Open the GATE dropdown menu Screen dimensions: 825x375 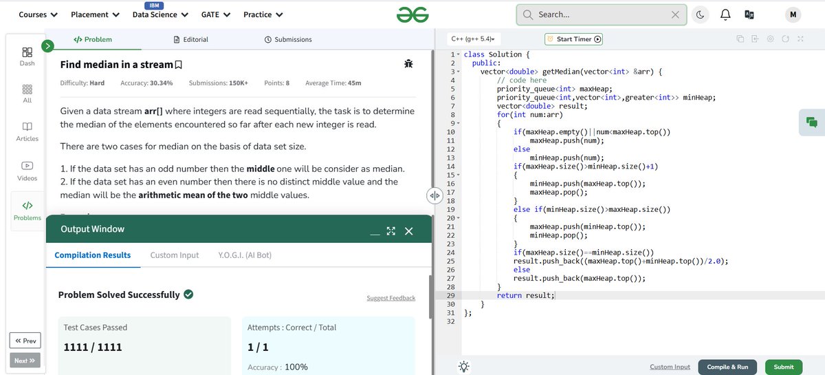point(216,14)
